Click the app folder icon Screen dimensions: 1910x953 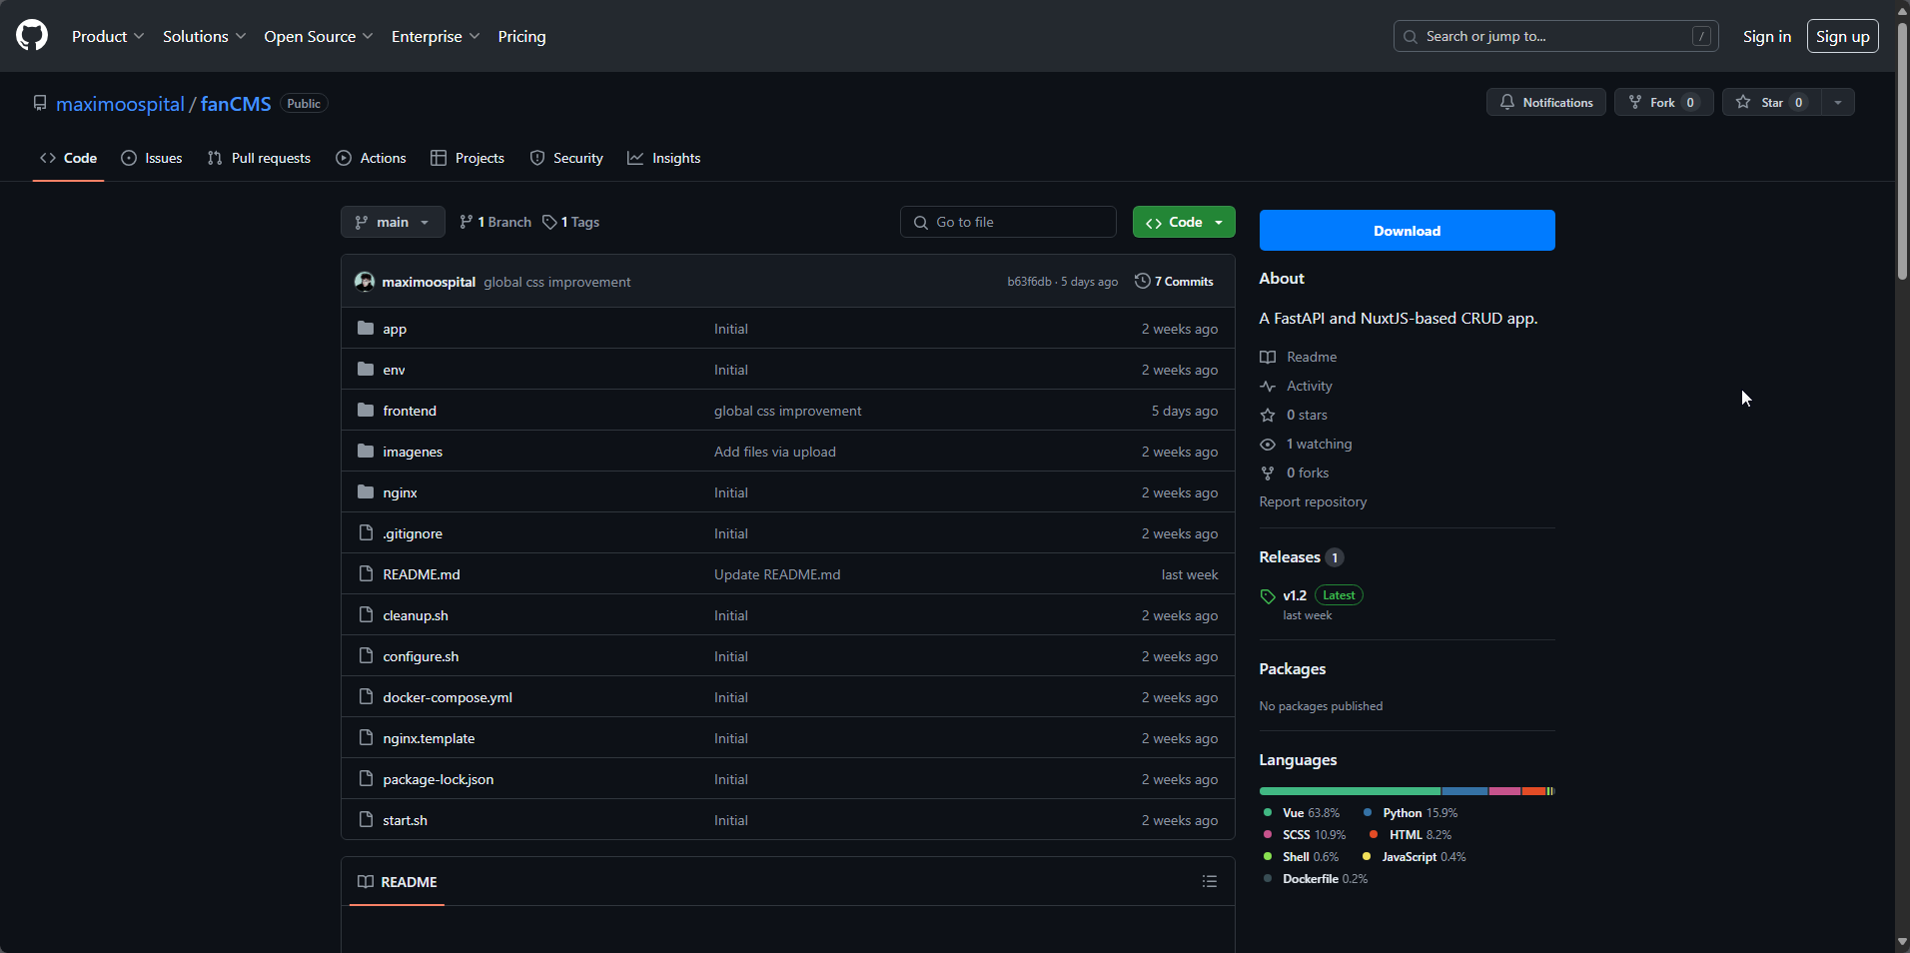(x=366, y=329)
